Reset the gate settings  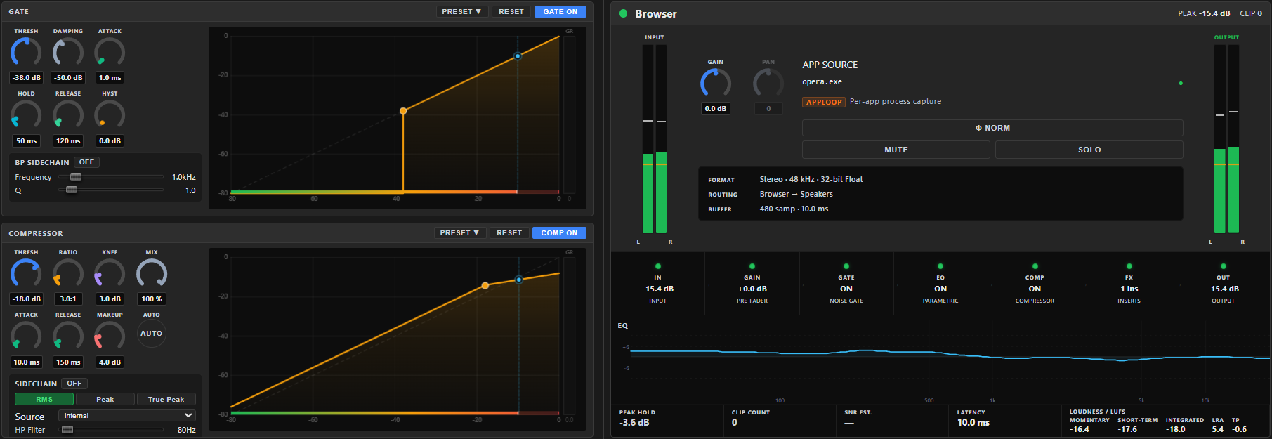pyautogui.click(x=511, y=11)
